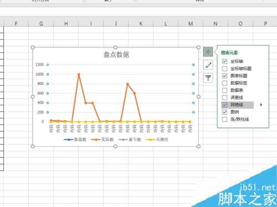277x207 pixels.
Task: Uncheck the 图表标题 checkbox
Action: coord(224,76)
